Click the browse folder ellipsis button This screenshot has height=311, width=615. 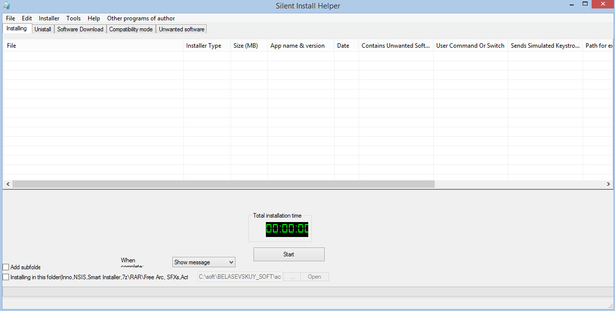pos(292,277)
